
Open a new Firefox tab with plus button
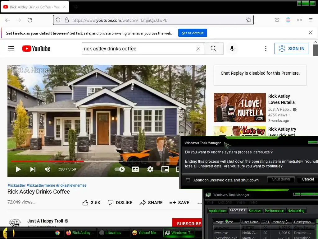[76, 7]
